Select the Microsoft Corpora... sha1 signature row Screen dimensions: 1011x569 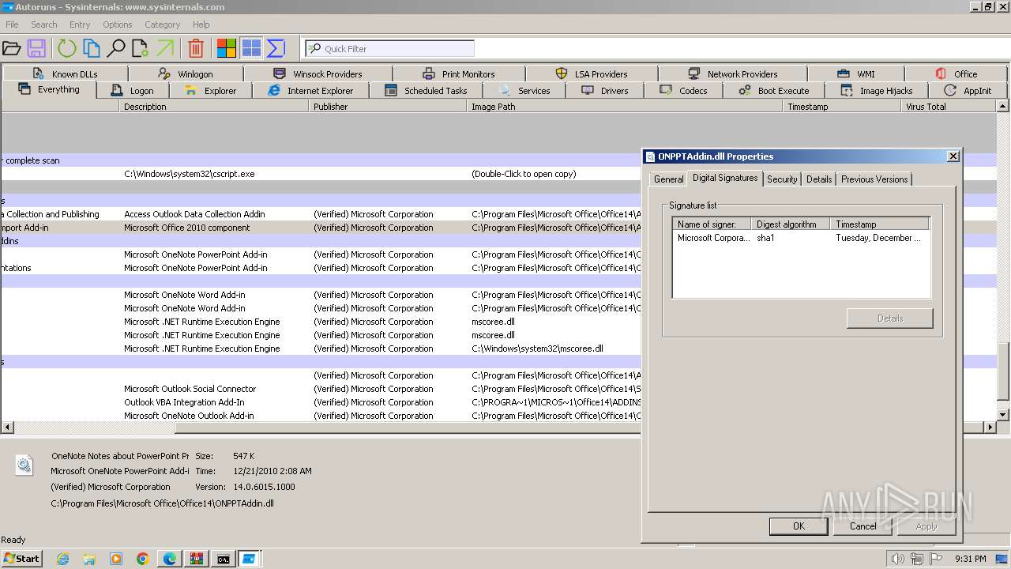(x=801, y=238)
